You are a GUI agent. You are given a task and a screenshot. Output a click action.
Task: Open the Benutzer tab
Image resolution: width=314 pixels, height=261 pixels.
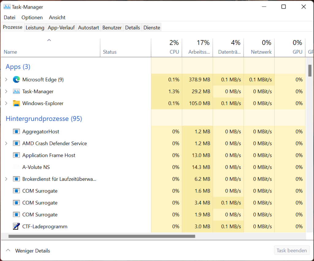coord(112,28)
